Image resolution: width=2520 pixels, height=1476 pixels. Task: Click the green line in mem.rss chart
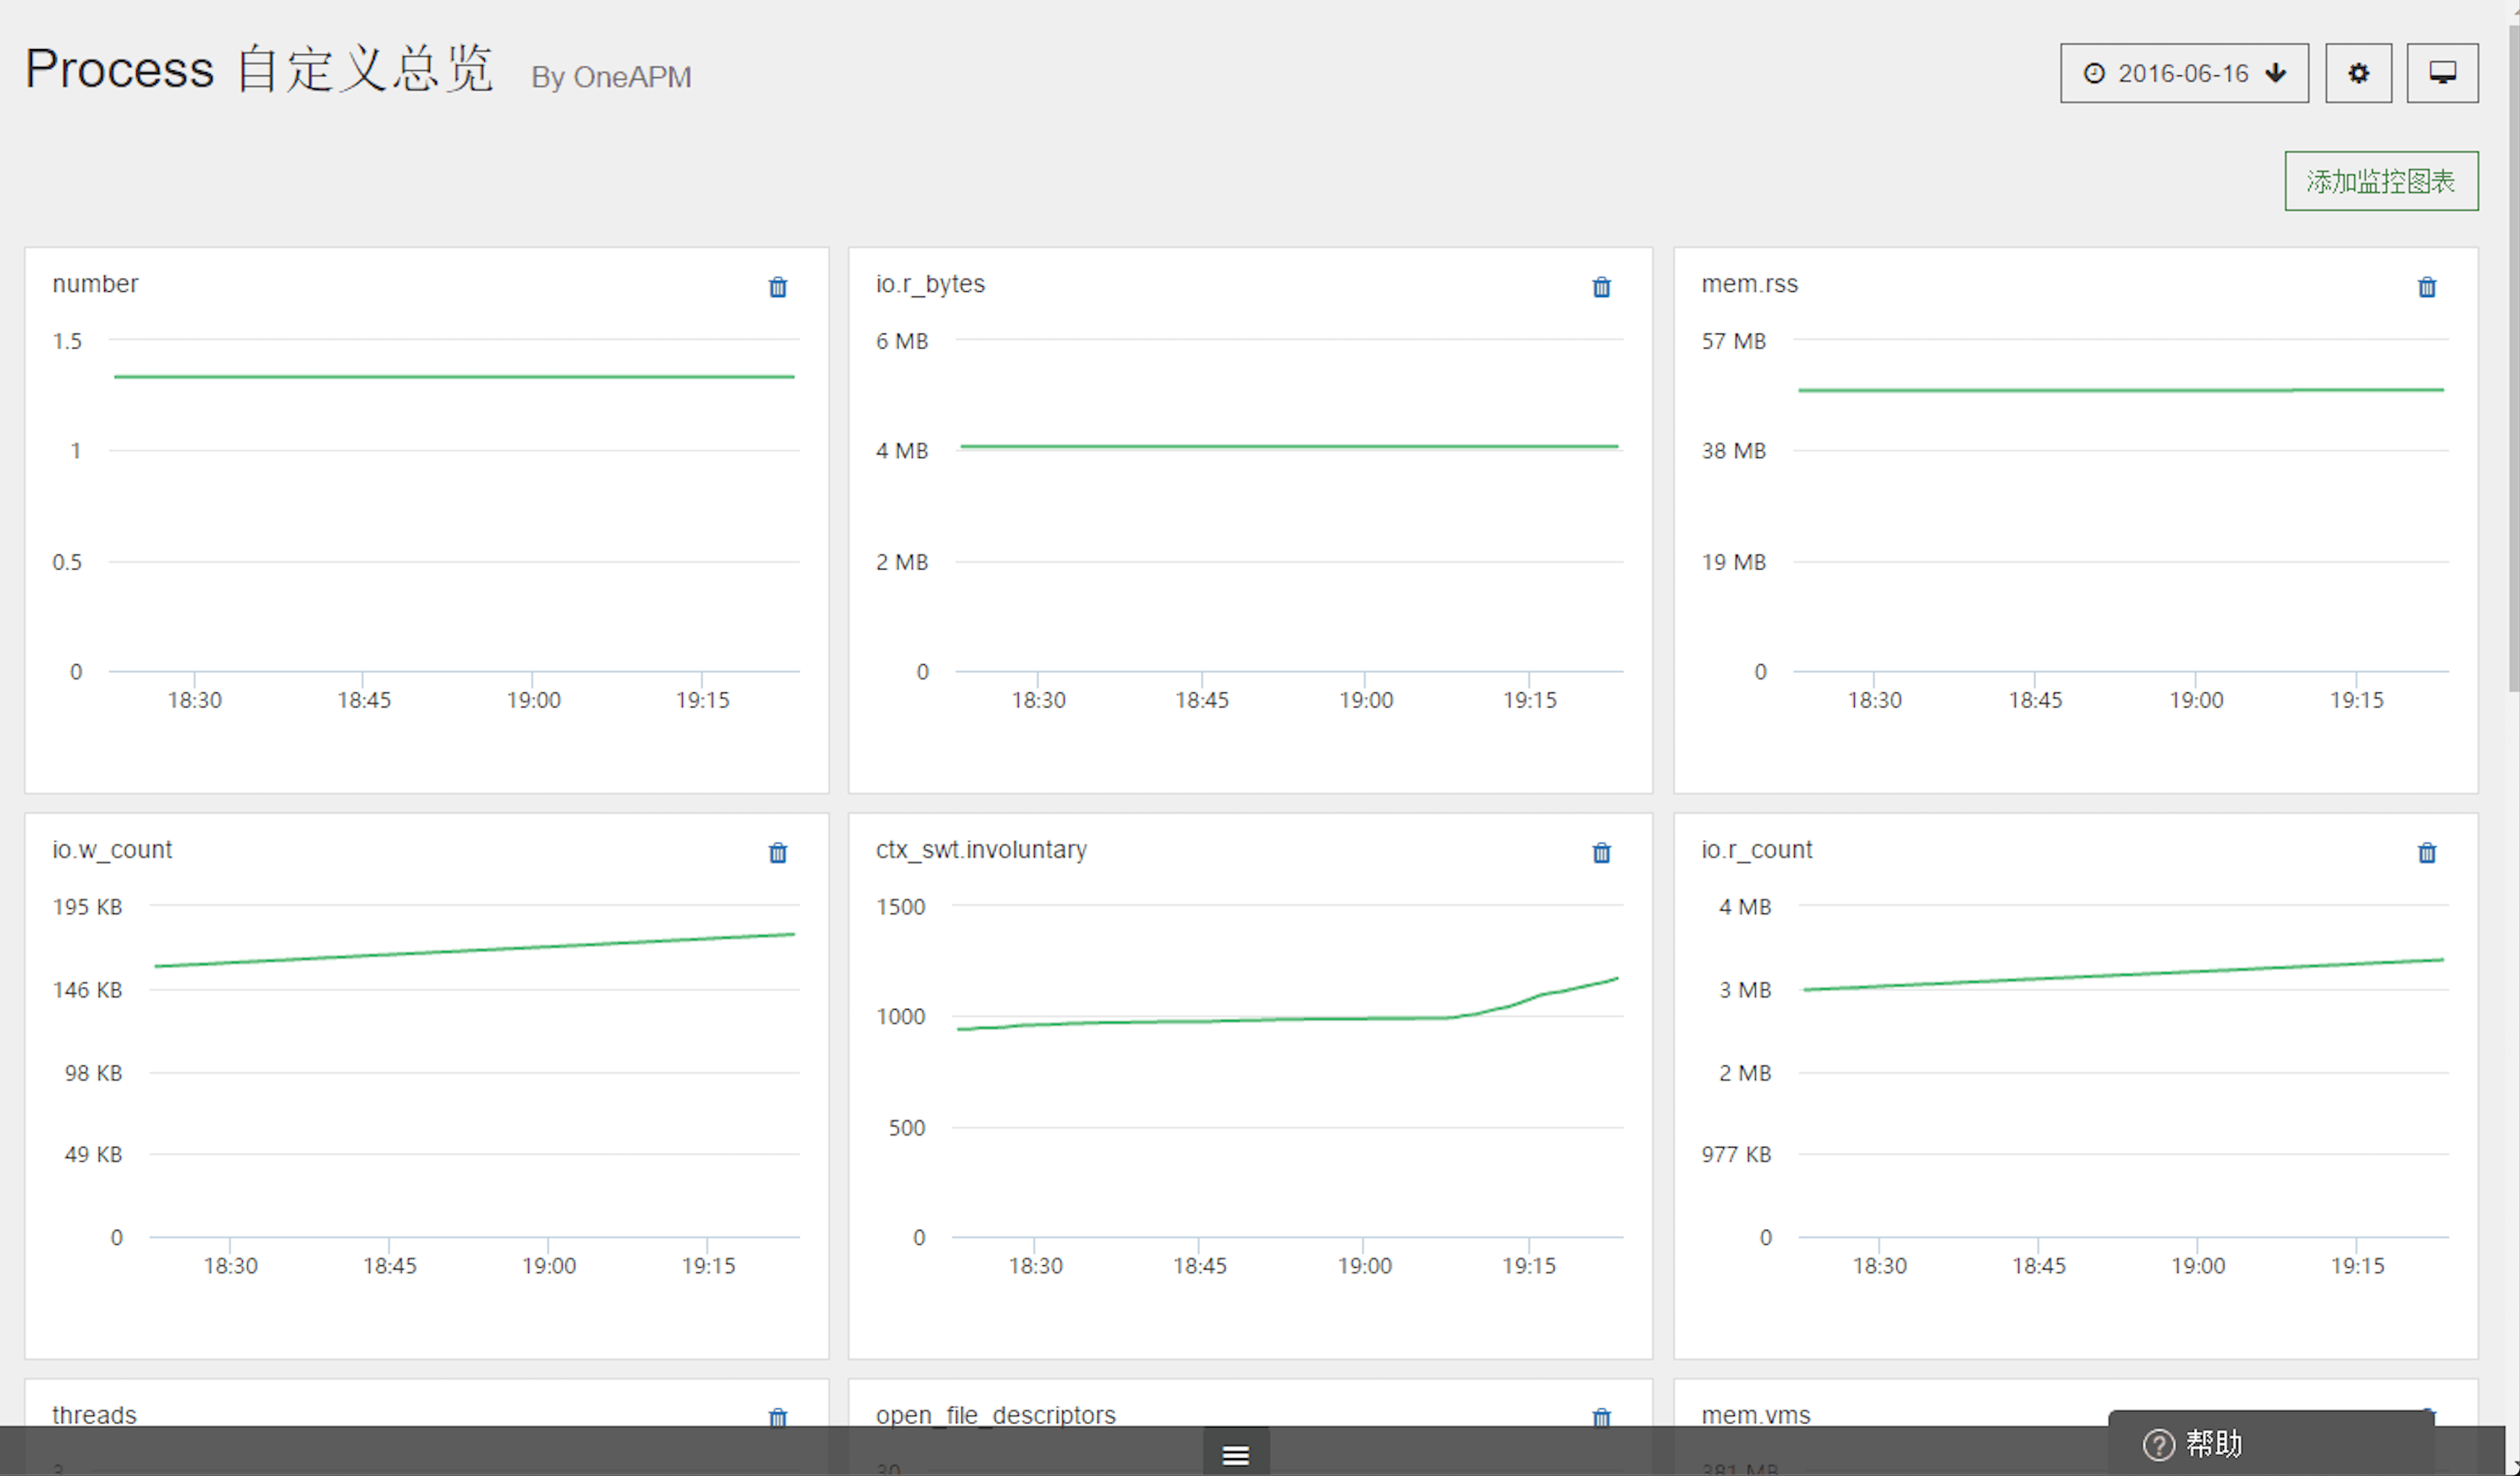[2120, 390]
